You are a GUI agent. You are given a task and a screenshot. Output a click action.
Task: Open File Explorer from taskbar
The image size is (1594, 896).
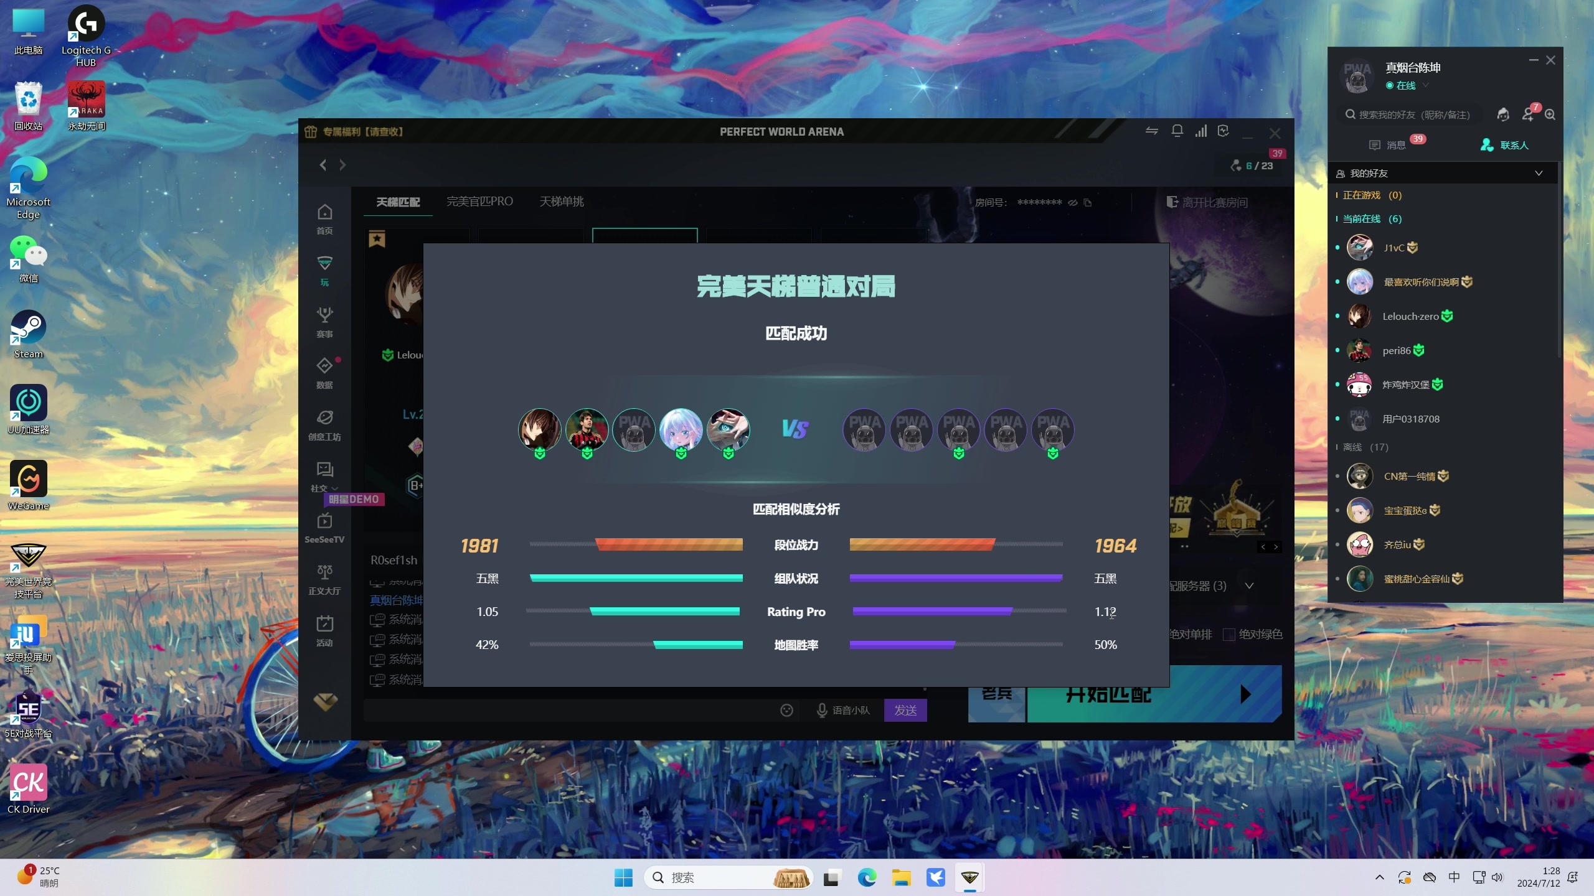pyautogui.click(x=901, y=878)
